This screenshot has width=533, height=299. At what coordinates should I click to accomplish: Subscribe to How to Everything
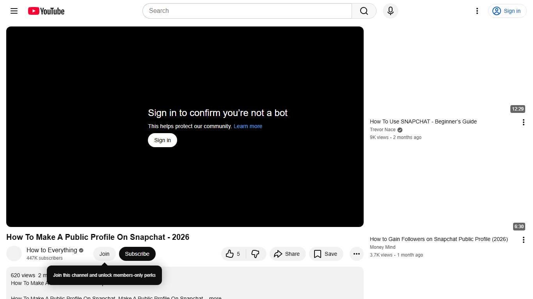[x=137, y=253]
